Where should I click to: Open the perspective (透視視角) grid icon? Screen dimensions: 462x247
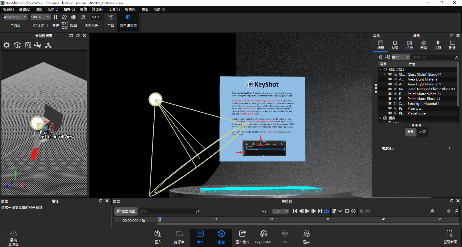tap(83, 17)
